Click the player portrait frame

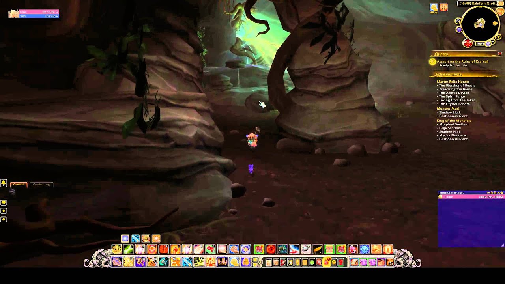13,14
